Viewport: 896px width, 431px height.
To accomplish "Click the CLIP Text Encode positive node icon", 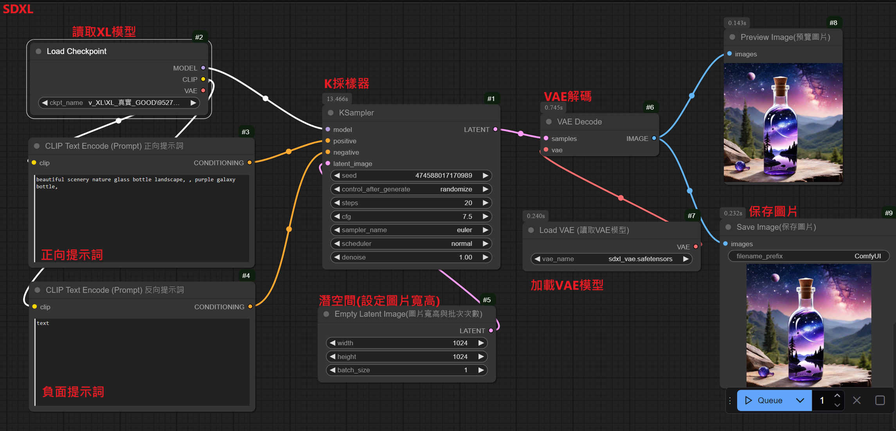I will [36, 145].
